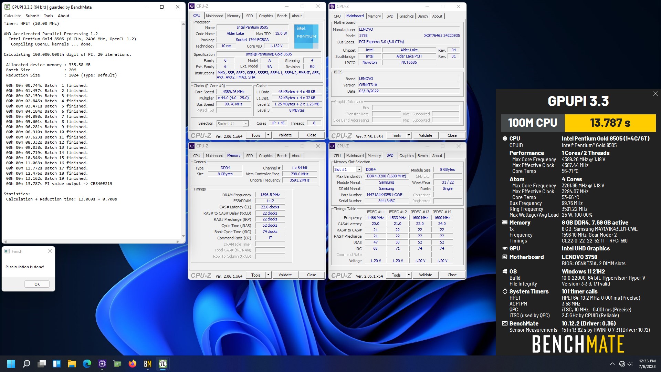Click Validate in CPU-Z CPU window
661x372 pixels.
click(285, 135)
